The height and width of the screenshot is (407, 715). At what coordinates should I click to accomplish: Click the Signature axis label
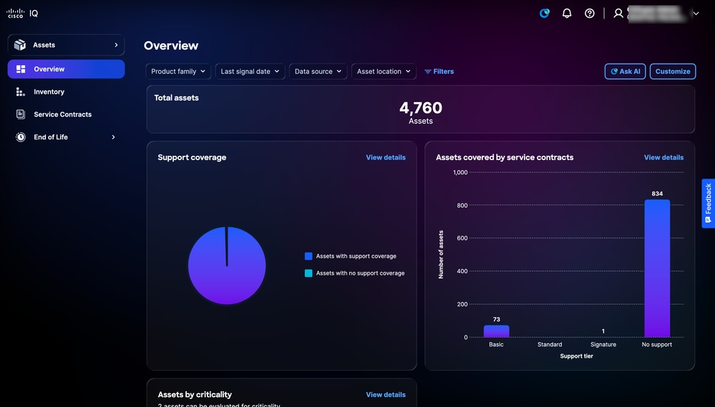point(603,345)
